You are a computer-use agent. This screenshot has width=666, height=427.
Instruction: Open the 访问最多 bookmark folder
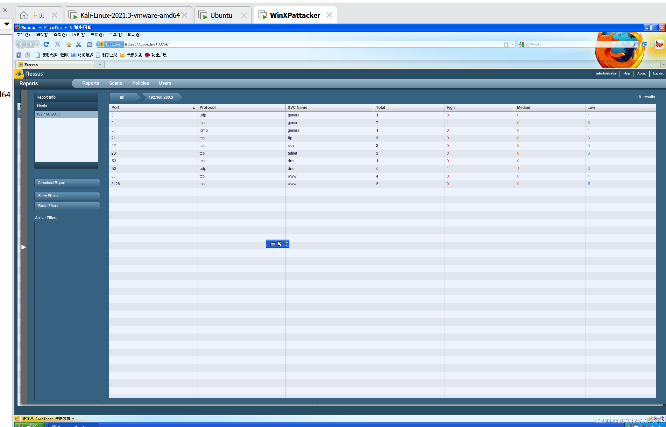pyautogui.click(x=82, y=55)
